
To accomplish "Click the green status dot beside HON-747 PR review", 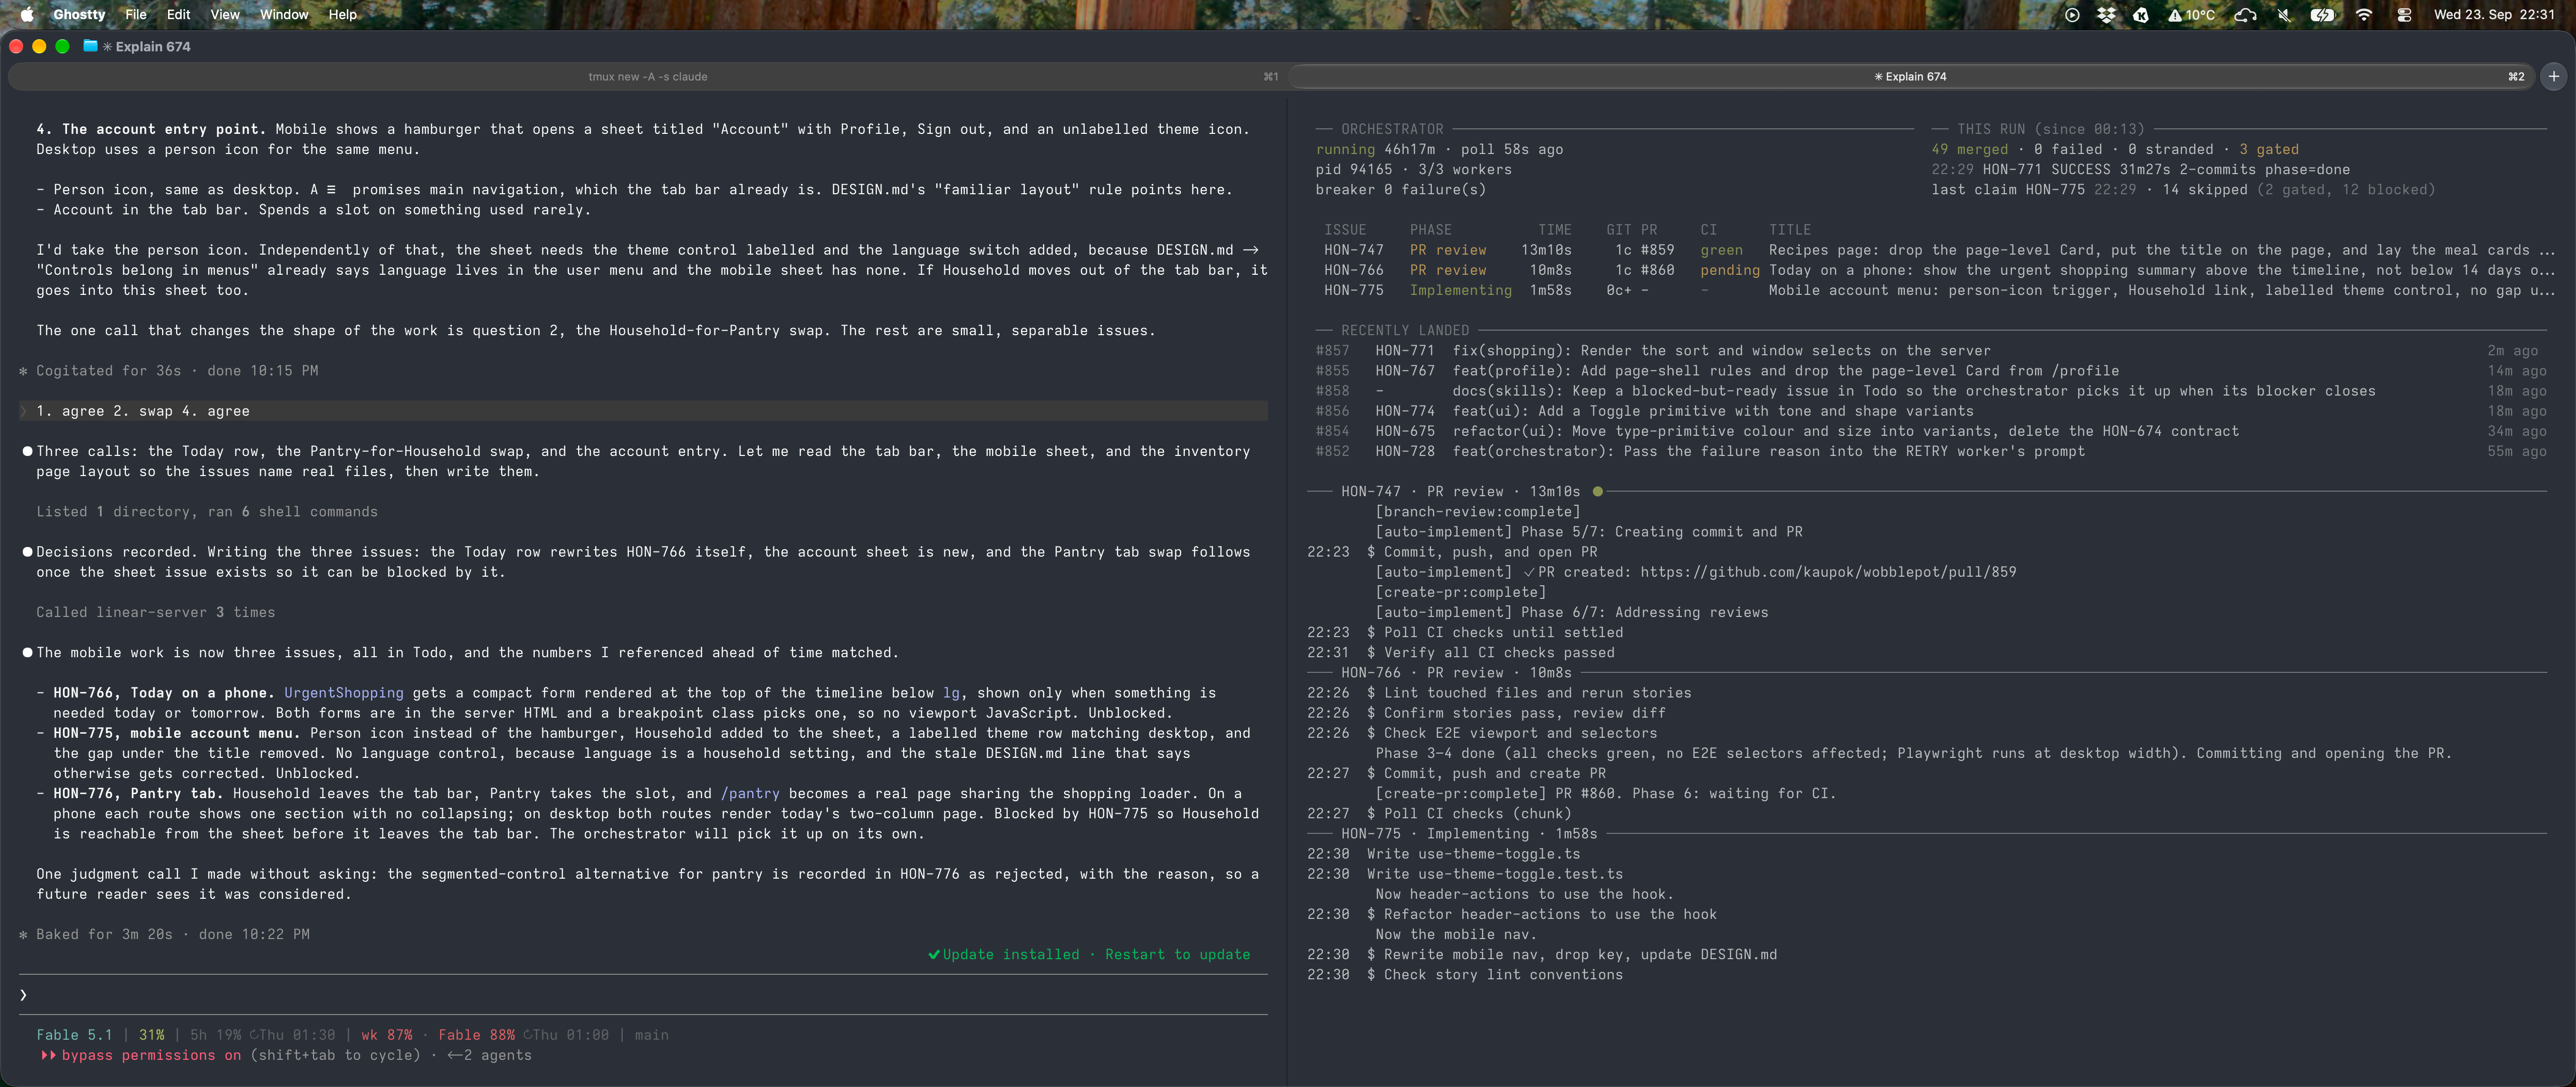I will click(x=1597, y=491).
